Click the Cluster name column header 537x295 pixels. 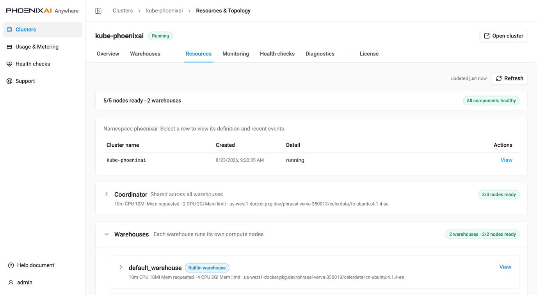coord(123,145)
